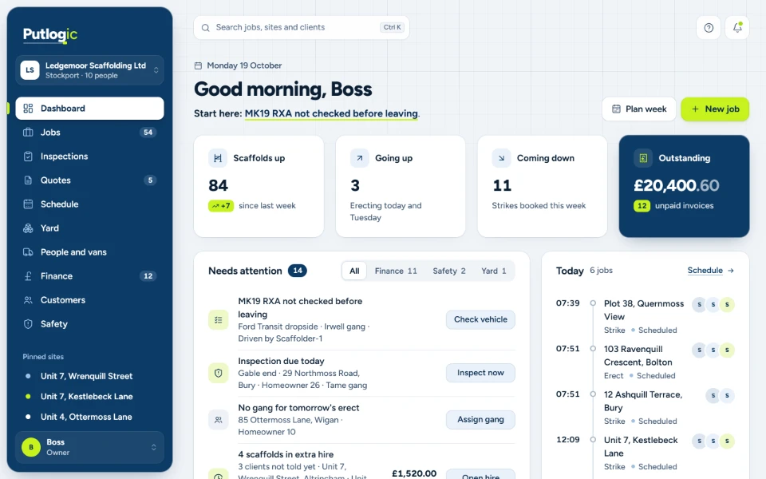Click the 103 Ravenquill Crescent, Bolton job
This screenshot has width=766, height=479.
(x=646, y=362)
